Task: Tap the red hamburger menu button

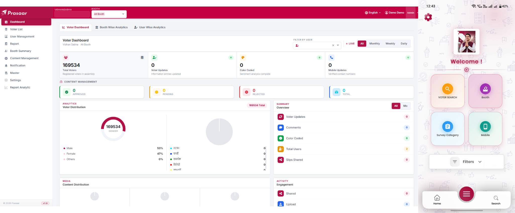Action: pos(466,194)
